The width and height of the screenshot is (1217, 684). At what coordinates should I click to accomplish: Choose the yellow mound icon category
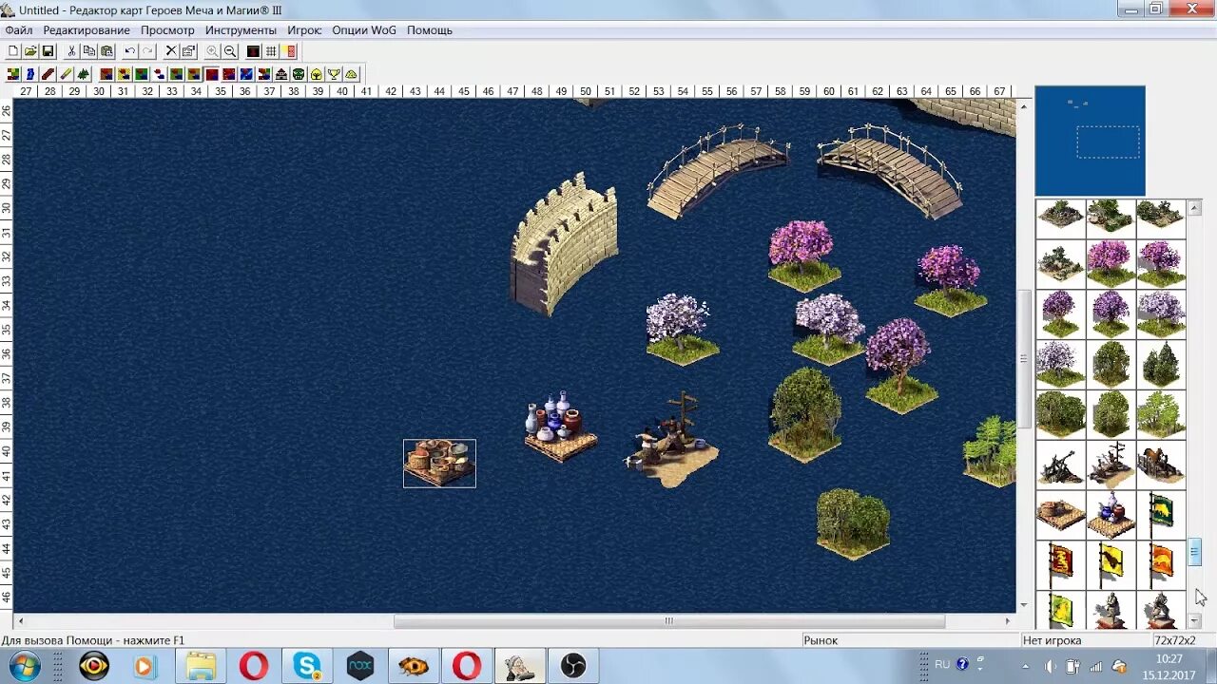tap(351, 74)
